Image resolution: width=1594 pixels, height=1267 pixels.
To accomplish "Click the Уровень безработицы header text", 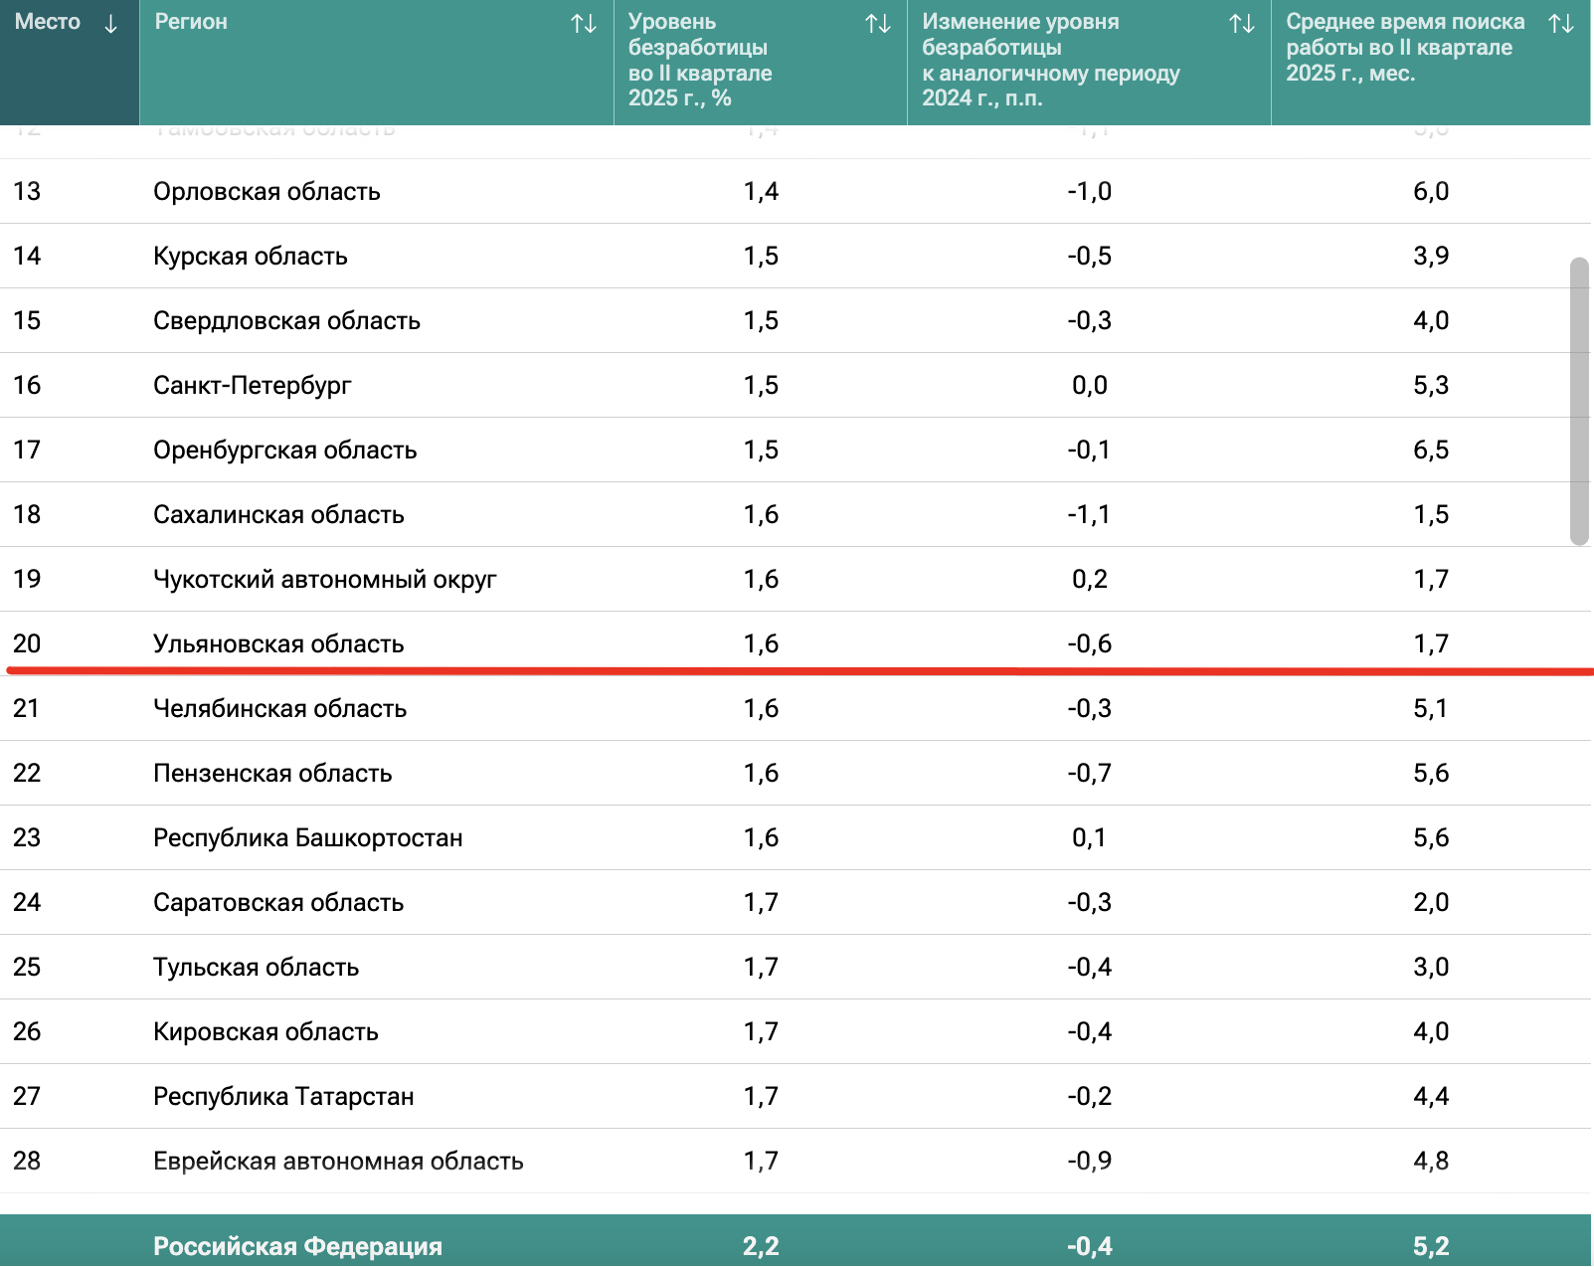I will (x=700, y=60).
